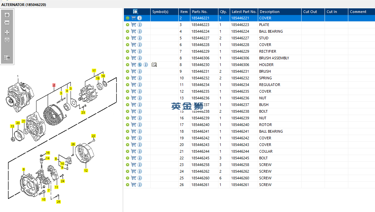Click the Symbol(s) column header

[164, 11]
